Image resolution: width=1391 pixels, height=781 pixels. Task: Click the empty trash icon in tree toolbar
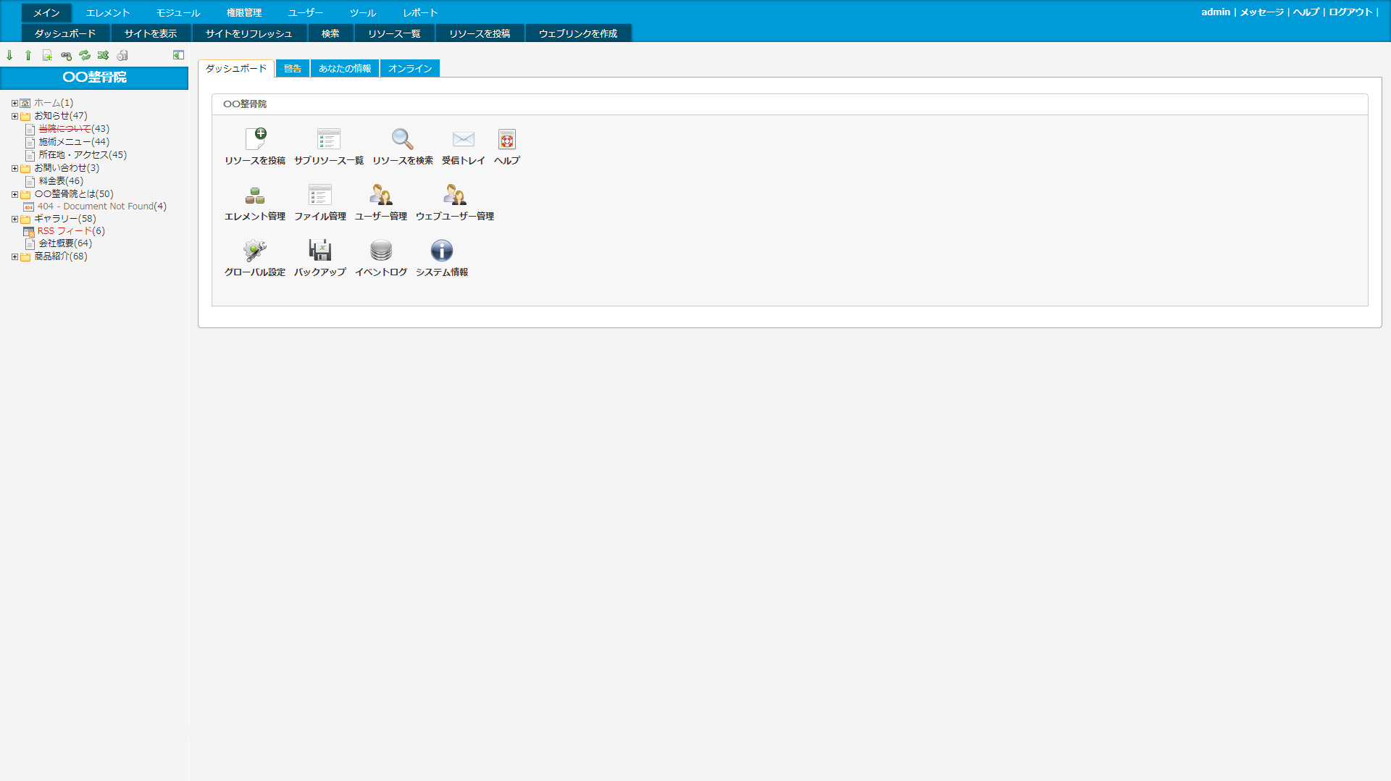tap(122, 55)
